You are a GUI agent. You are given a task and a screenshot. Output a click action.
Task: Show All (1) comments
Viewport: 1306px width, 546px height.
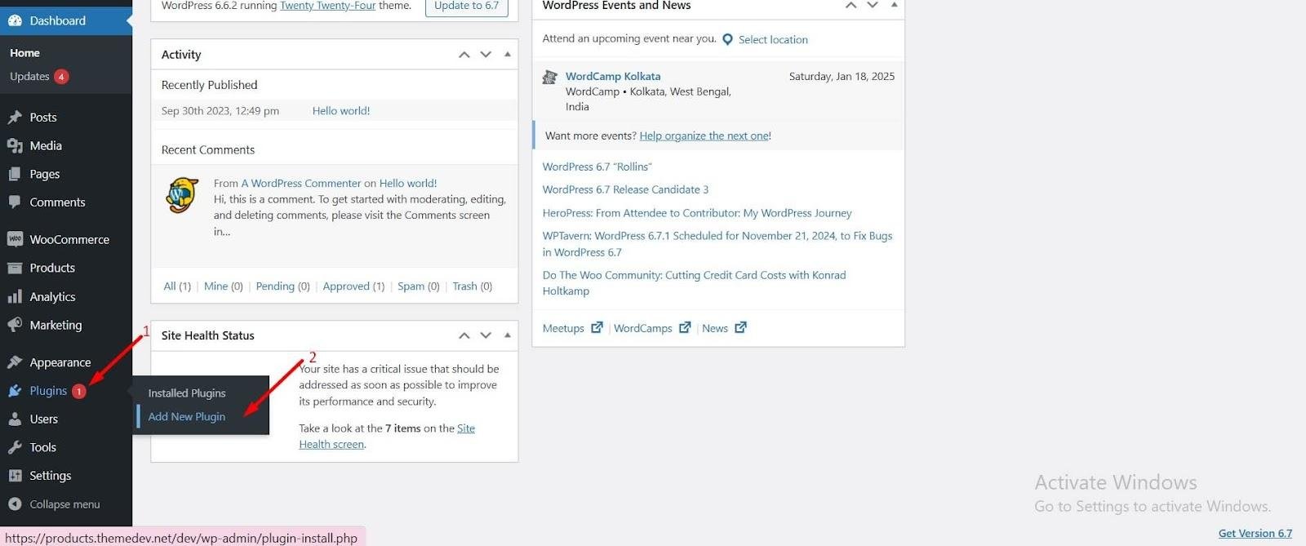pyautogui.click(x=177, y=286)
